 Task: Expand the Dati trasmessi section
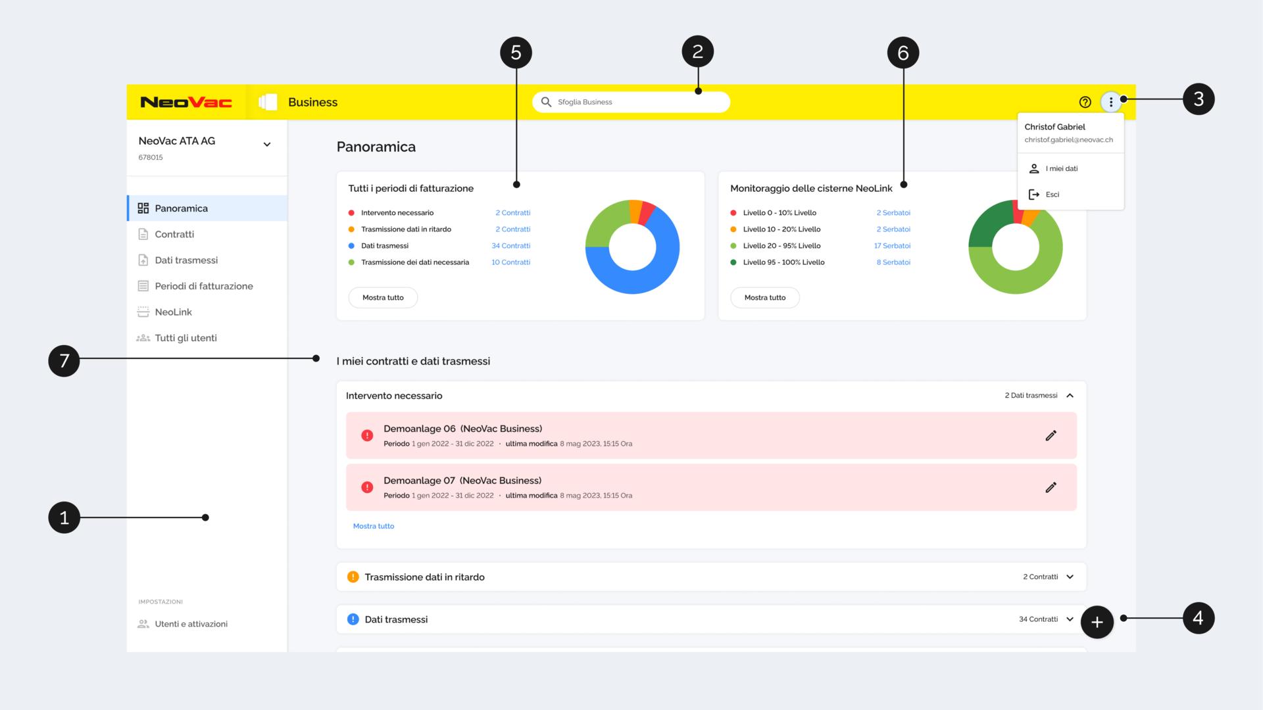(x=1070, y=619)
